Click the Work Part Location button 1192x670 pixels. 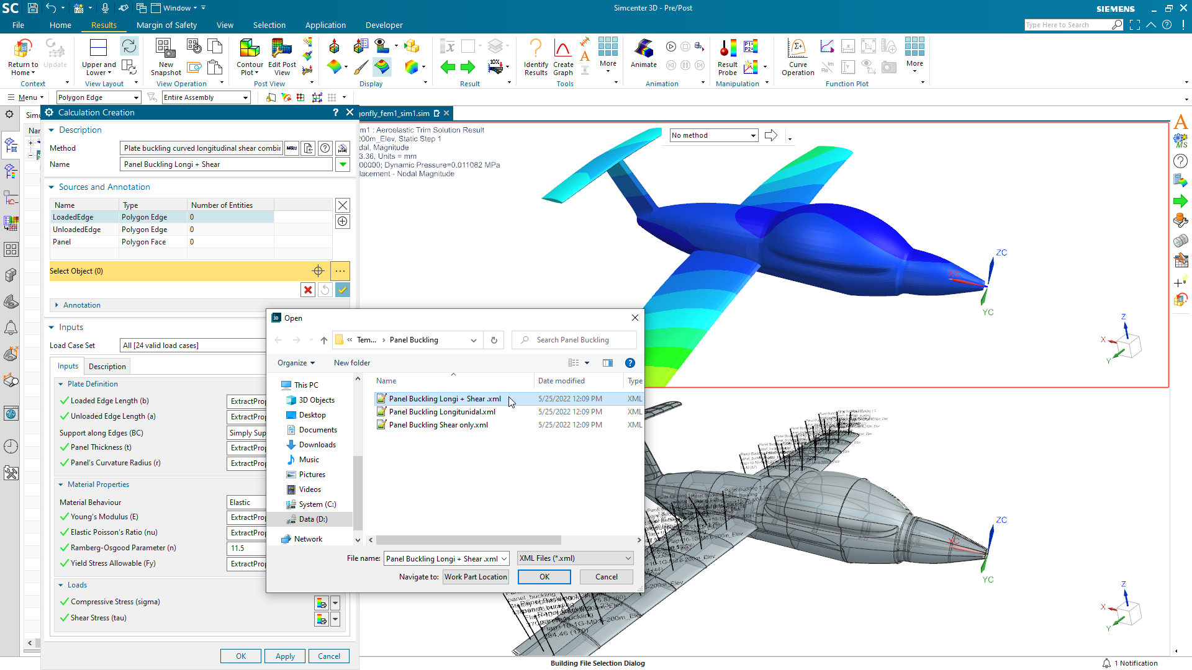coord(476,576)
